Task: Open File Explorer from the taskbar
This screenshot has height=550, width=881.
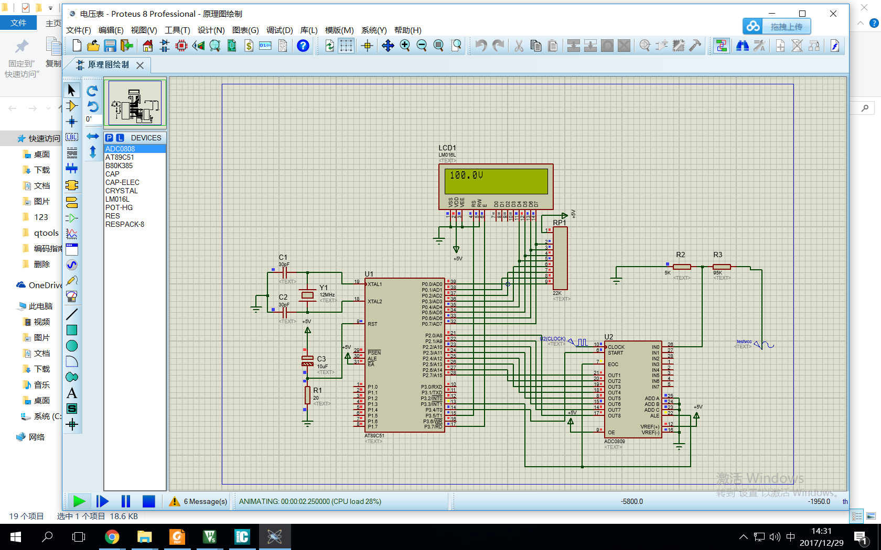Action: coord(144,537)
